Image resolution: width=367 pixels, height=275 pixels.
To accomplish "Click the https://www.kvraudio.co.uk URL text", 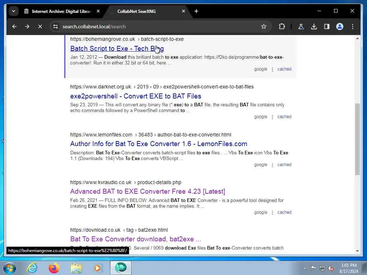I will (x=101, y=182).
